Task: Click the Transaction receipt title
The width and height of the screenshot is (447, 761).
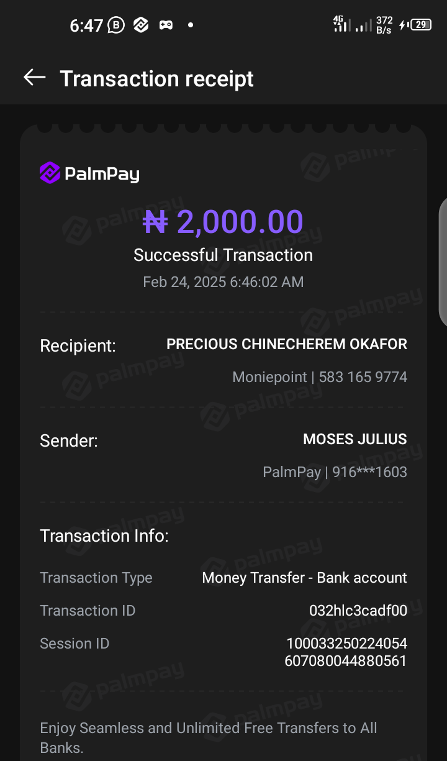Action: tap(156, 79)
